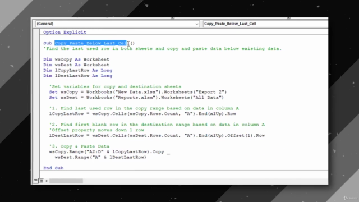This screenshot has width=359, height=202.
Task: Click the 'Offset property moves down 1 row comment
Action: pos(96,130)
